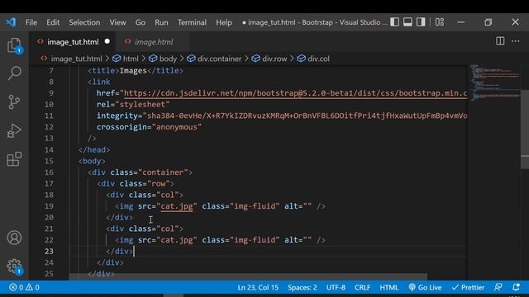Open the View menu
529x297 pixels.
click(117, 22)
